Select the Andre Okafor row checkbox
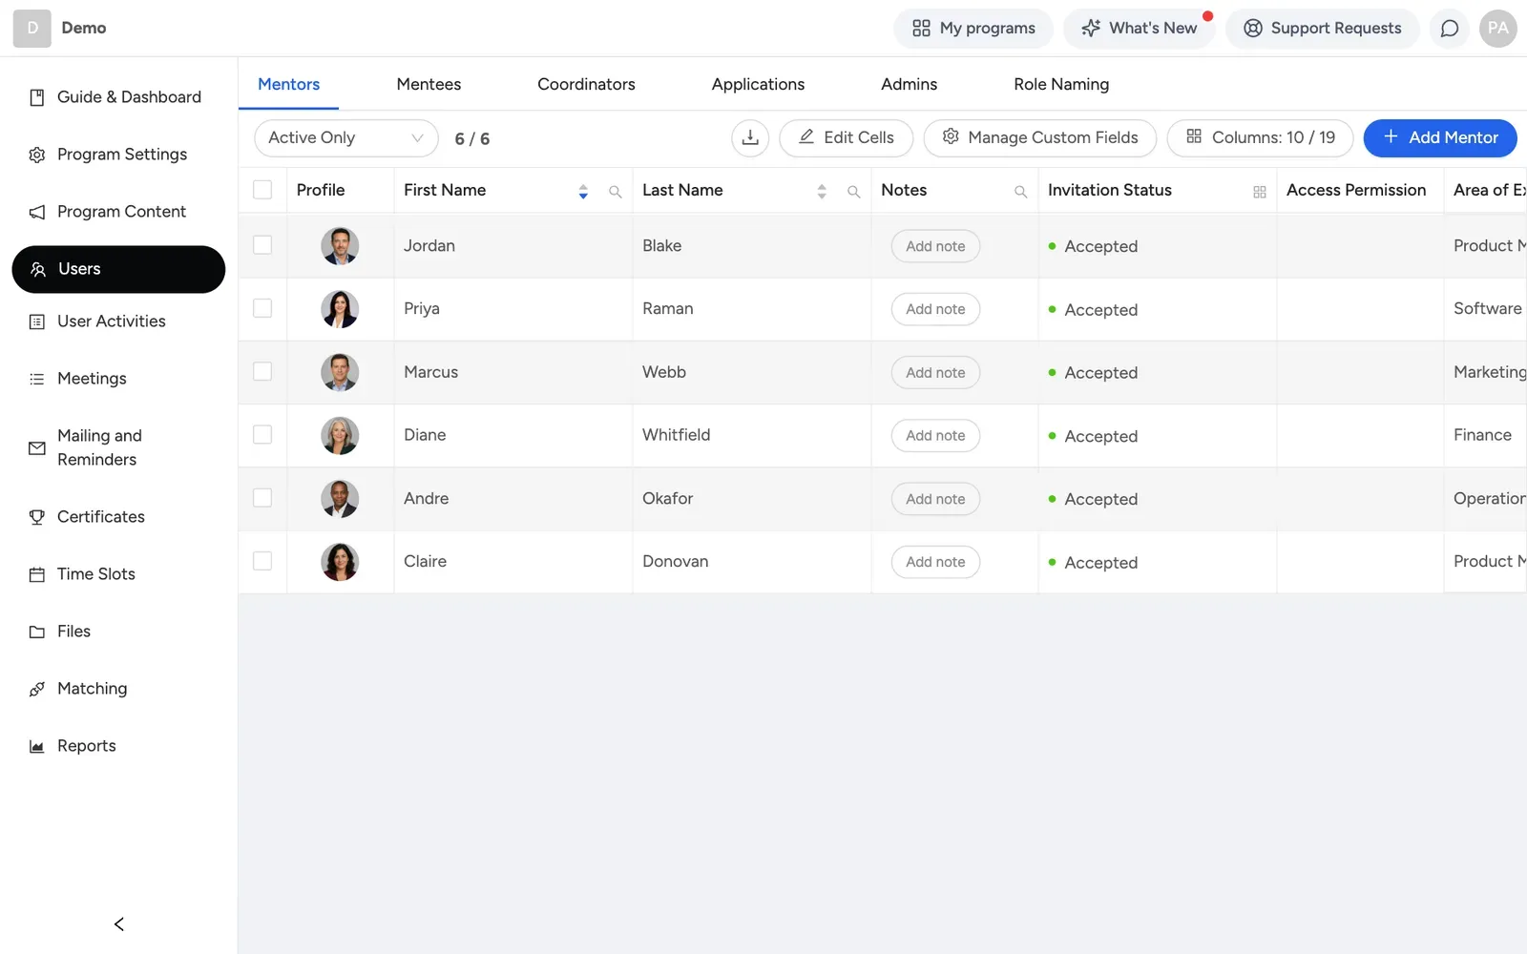Viewport: 1527px width, 954px height. pyautogui.click(x=262, y=498)
